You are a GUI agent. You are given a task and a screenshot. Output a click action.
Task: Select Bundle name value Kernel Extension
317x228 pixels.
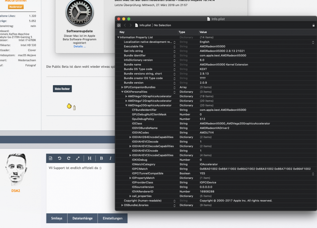[224, 64]
